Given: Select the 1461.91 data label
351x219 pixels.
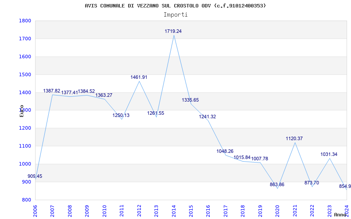Looking at the screenshot, I should click(x=139, y=78).
